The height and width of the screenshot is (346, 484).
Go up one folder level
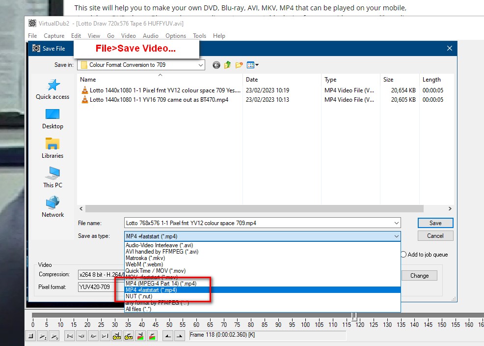227,65
